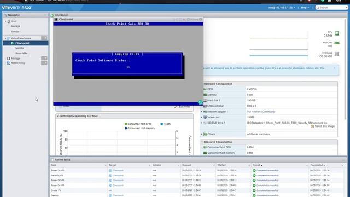Click the Memory usage icon

click(x=337, y=43)
